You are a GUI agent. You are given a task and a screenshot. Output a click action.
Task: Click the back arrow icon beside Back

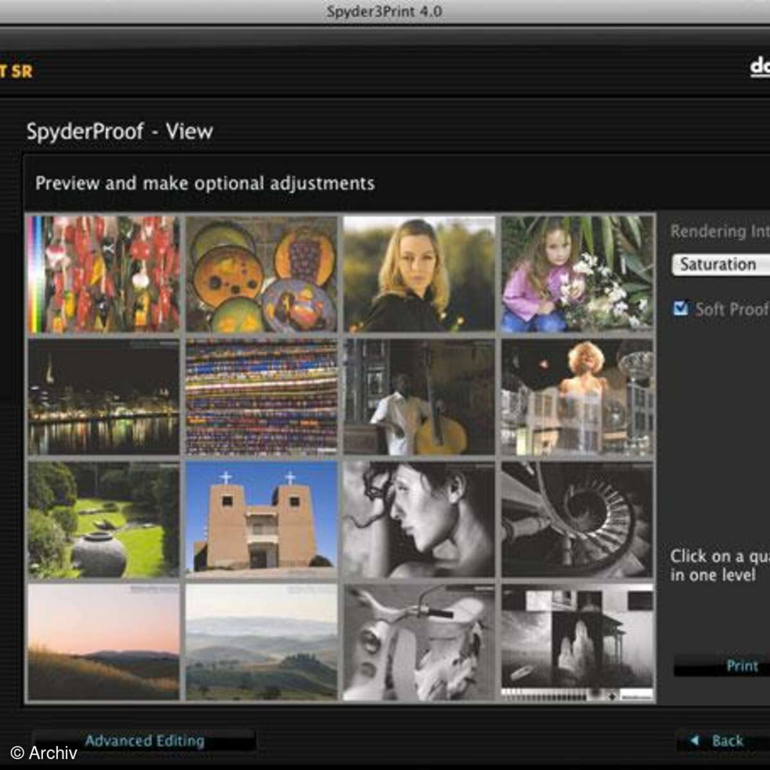pos(694,740)
